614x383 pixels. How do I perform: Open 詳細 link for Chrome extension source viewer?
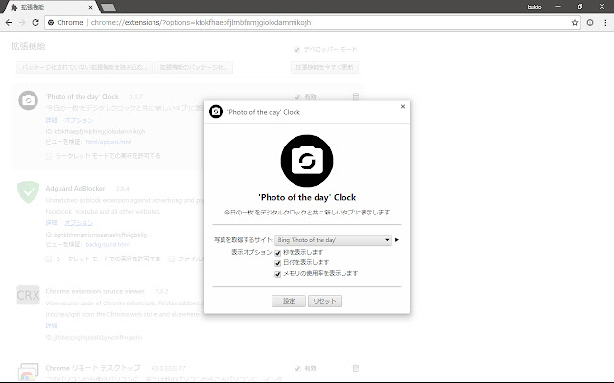(x=51, y=326)
